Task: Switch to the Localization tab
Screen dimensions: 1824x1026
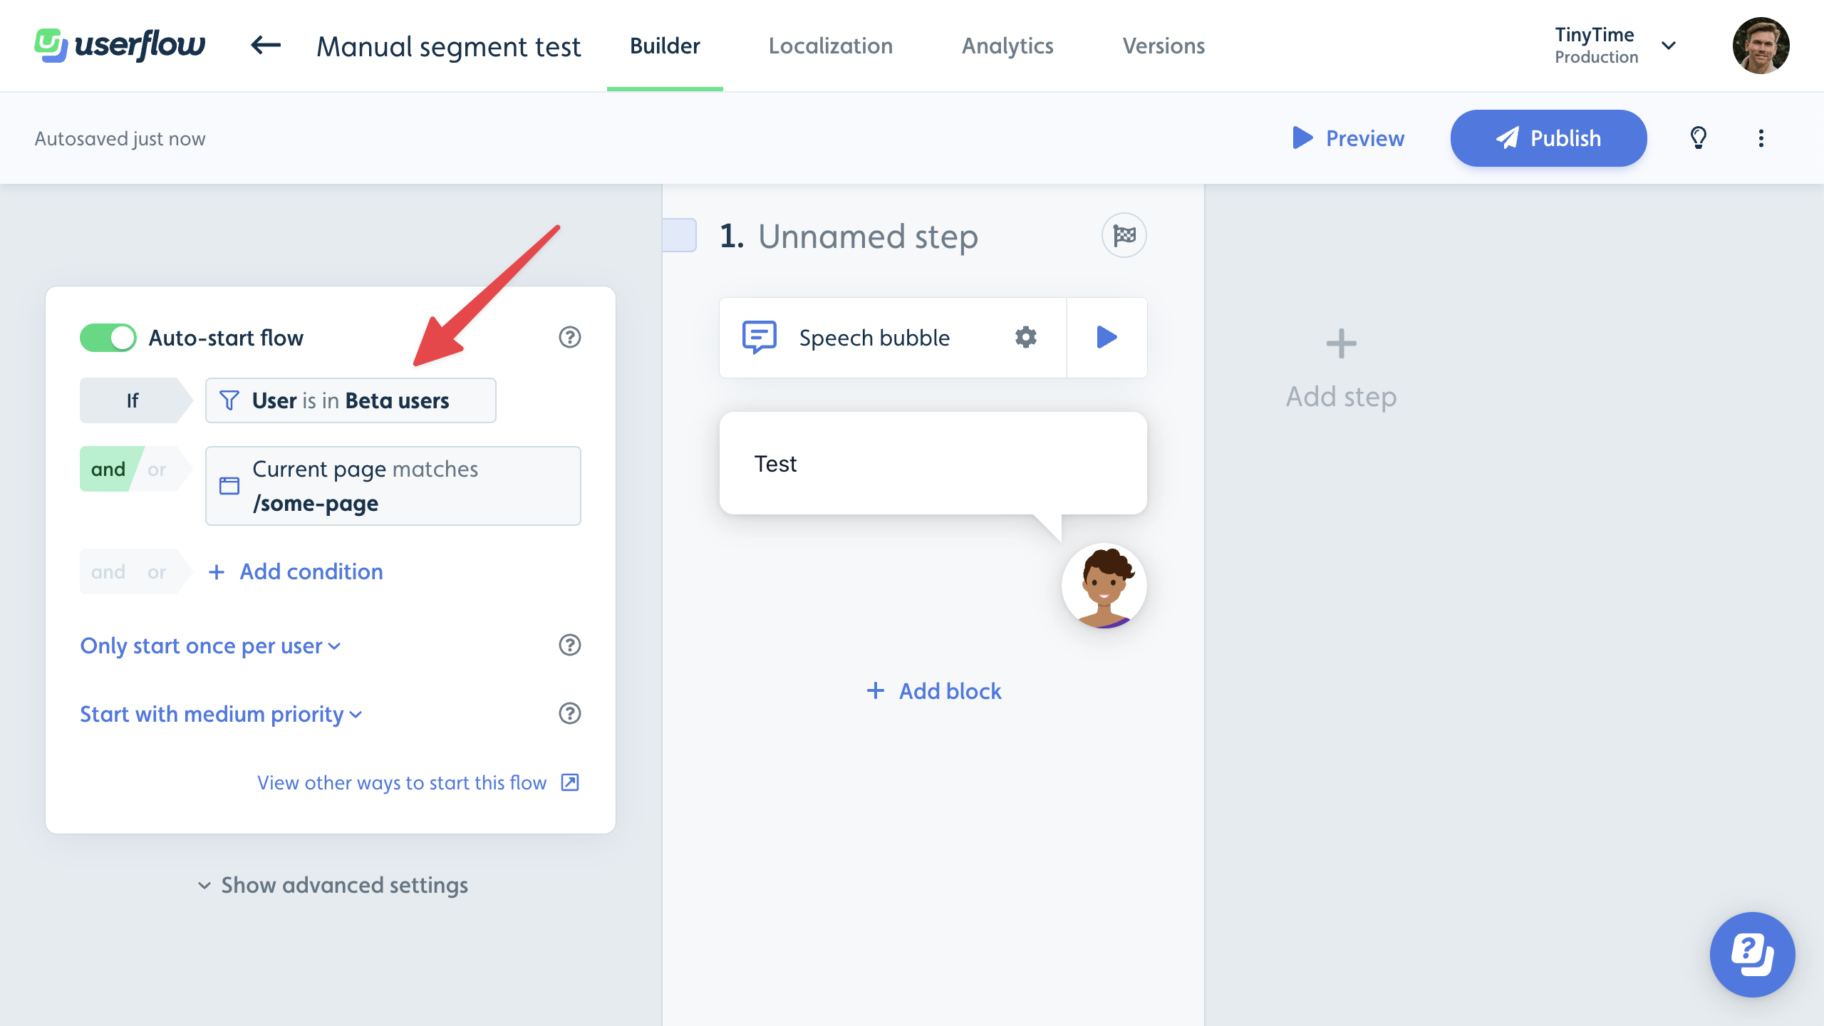Action: 830,46
